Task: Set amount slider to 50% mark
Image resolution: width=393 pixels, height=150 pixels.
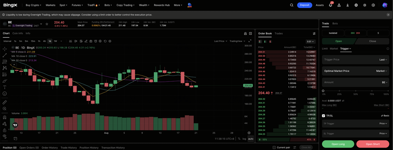Action: point(356,91)
